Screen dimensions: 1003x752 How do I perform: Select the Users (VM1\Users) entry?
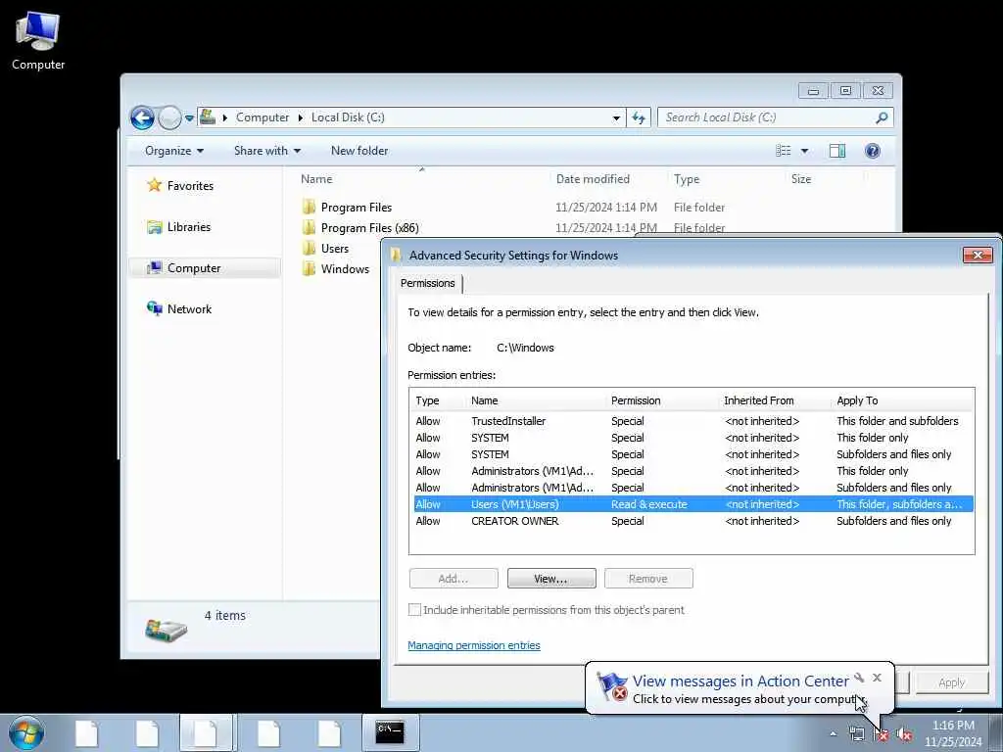click(693, 504)
